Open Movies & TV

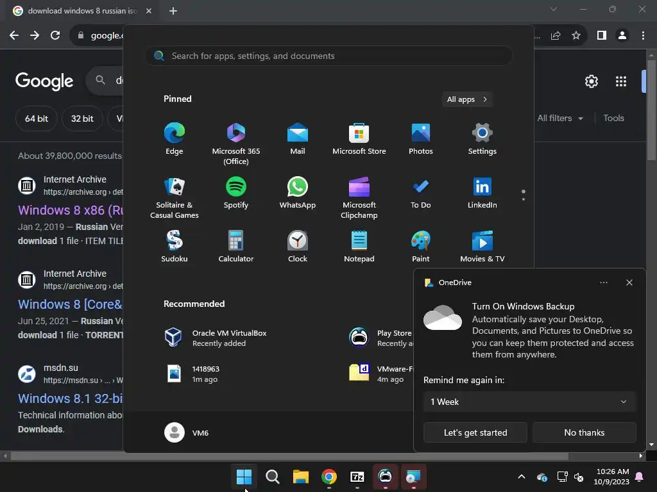pos(482,247)
